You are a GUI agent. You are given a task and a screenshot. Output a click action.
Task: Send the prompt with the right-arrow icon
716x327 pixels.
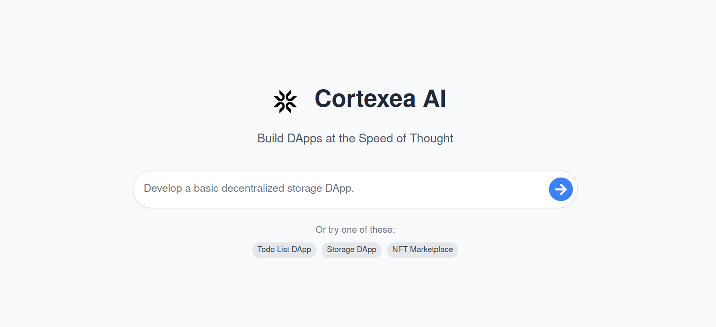[x=561, y=189]
